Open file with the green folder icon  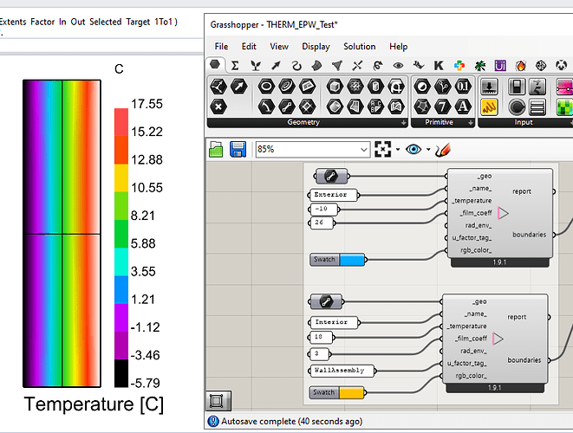(x=217, y=149)
